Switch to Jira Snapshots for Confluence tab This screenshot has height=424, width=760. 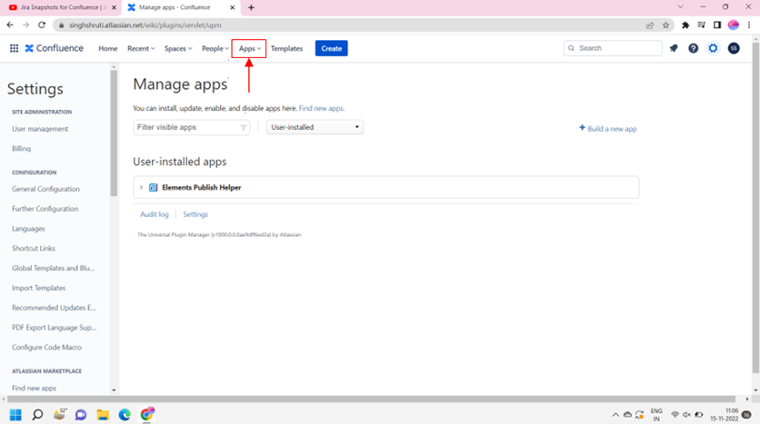click(63, 7)
